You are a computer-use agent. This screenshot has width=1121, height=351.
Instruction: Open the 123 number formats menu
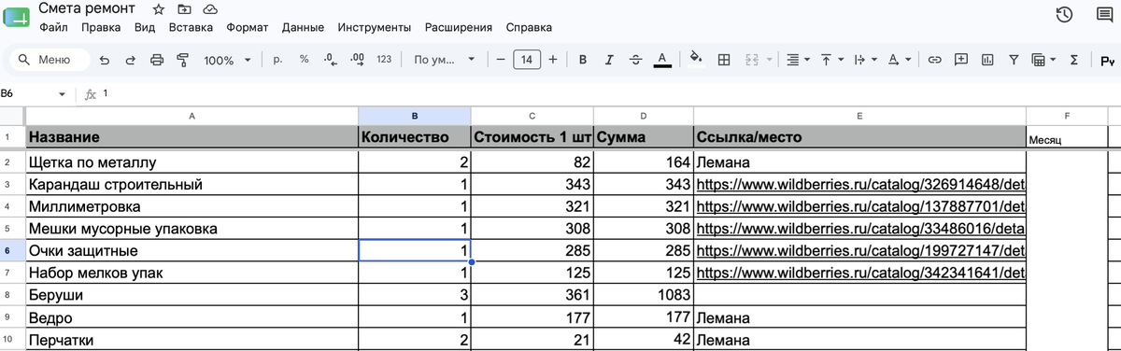[384, 60]
